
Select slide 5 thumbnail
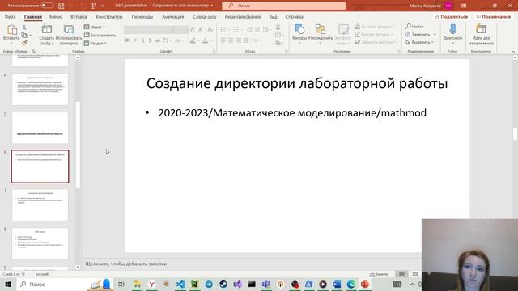pos(40,128)
